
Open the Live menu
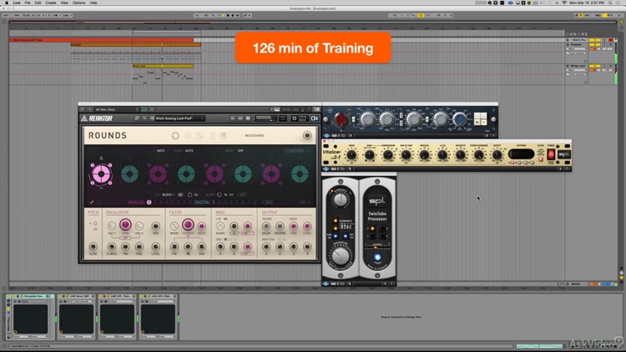pos(17,3)
